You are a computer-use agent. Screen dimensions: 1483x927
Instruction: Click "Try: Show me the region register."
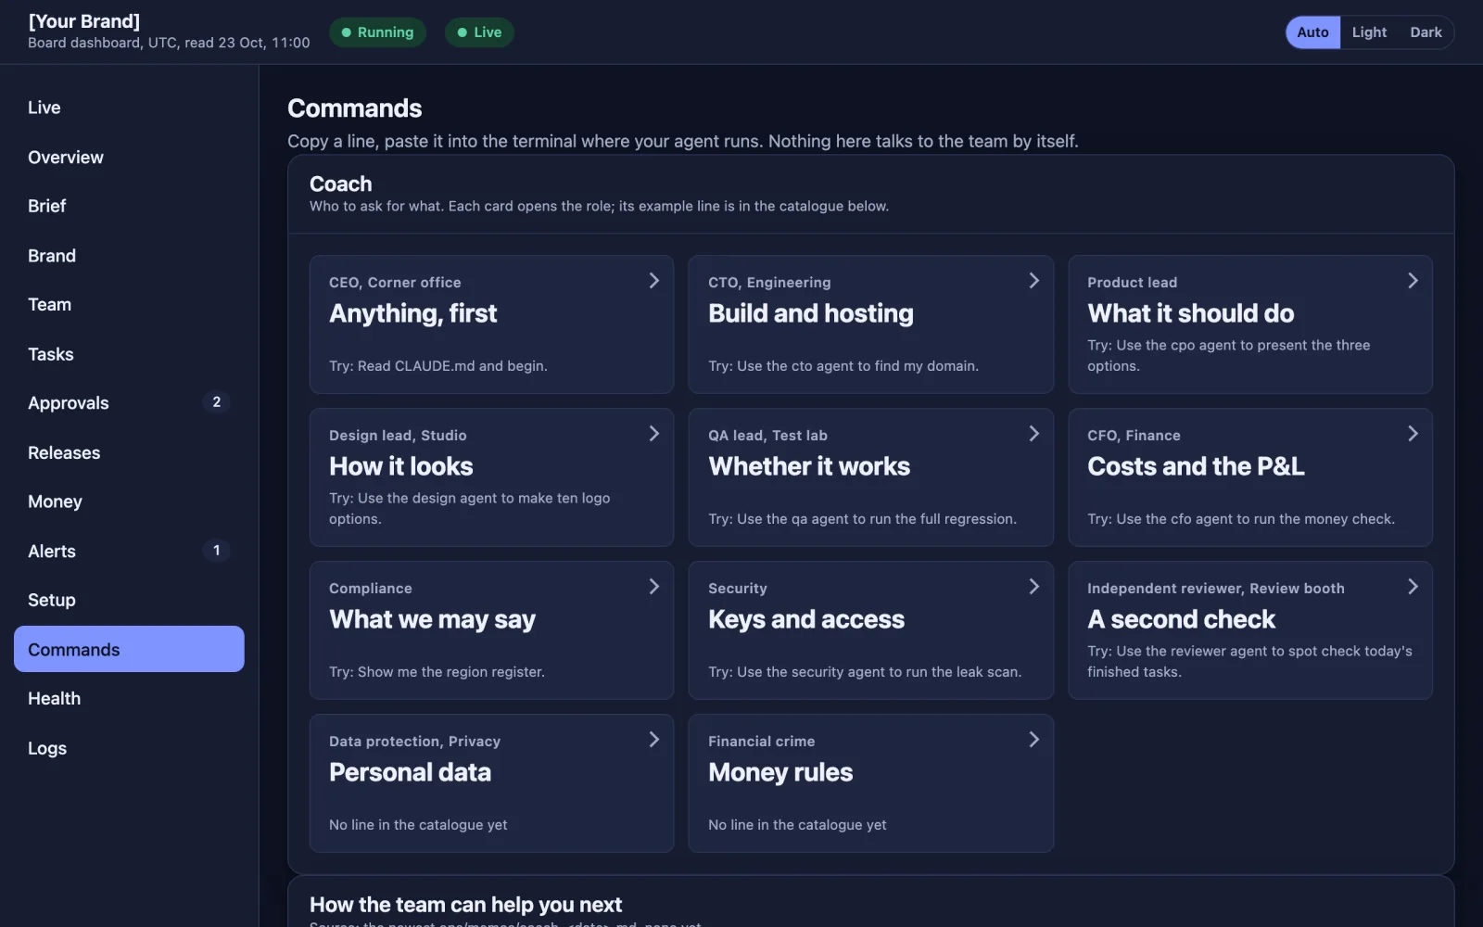(437, 672)
